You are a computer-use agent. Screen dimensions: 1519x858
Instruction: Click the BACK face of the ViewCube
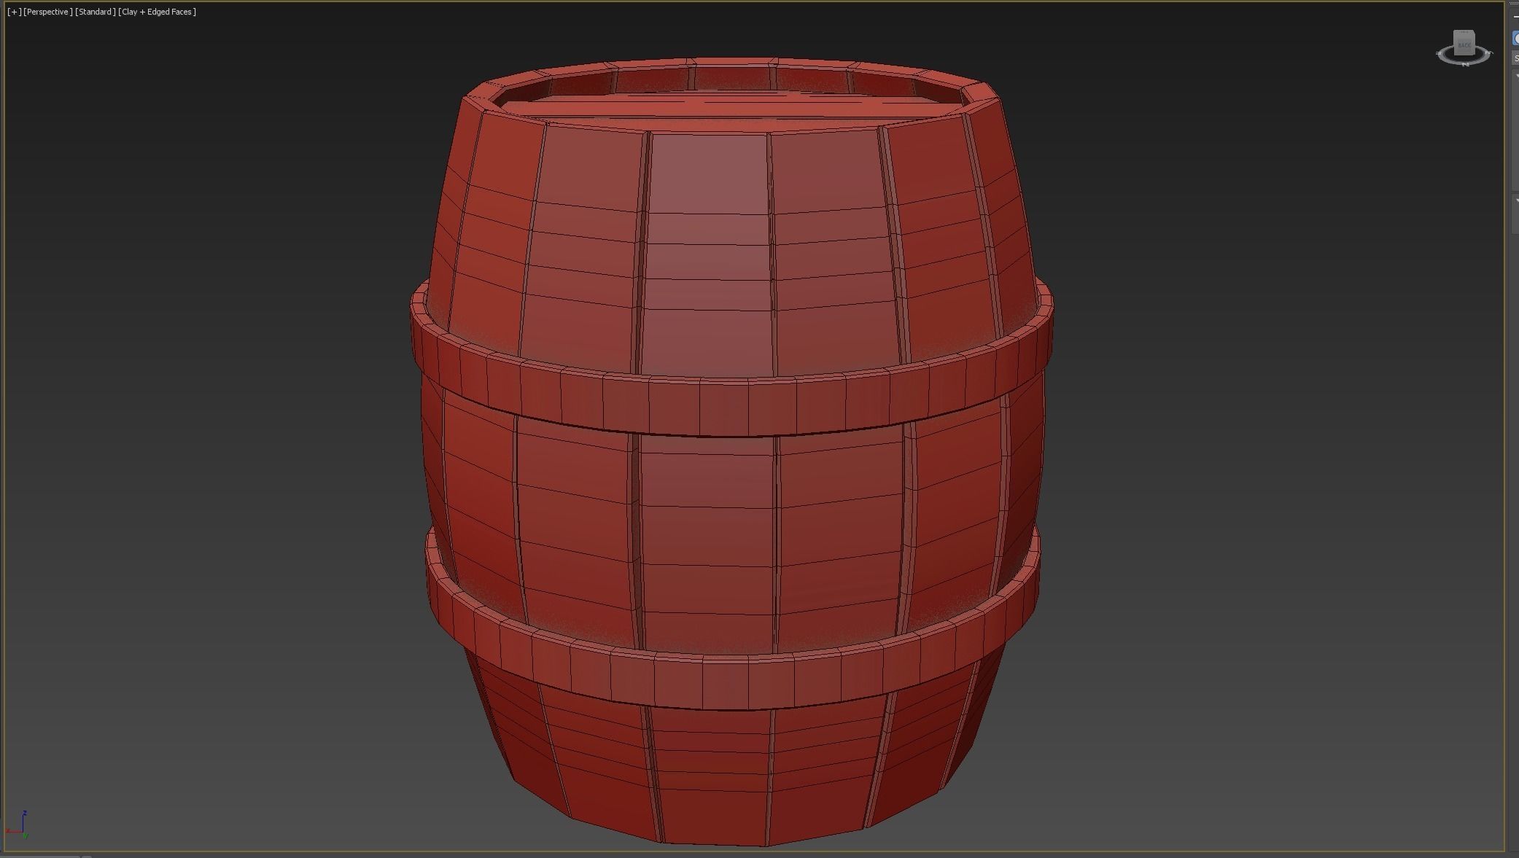[1464, 44]
